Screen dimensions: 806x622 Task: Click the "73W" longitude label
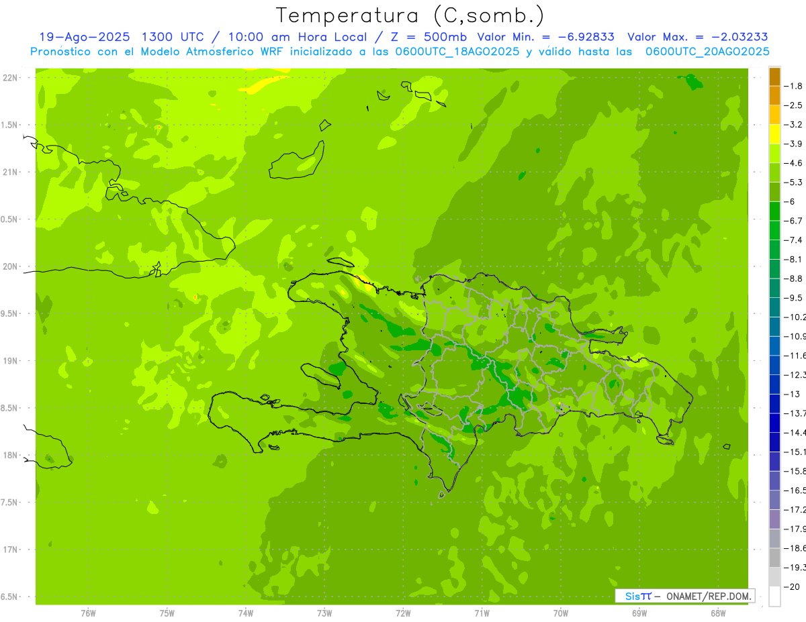[324, 613]
